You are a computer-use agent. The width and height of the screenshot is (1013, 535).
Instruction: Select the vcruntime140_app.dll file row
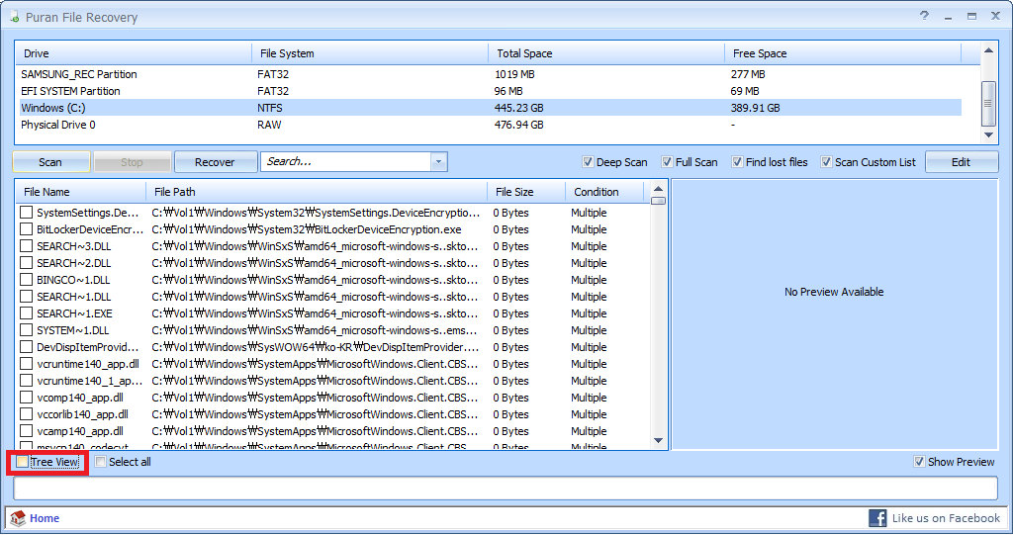tap(332, 364)
